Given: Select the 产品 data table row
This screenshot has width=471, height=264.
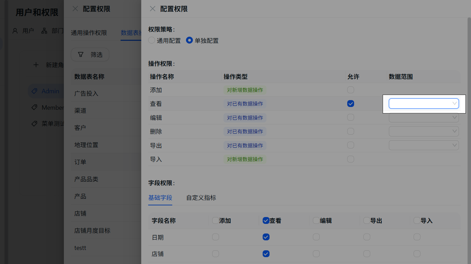Looking at the screenshot, I should pyautogui.click(x=106, y=196).
